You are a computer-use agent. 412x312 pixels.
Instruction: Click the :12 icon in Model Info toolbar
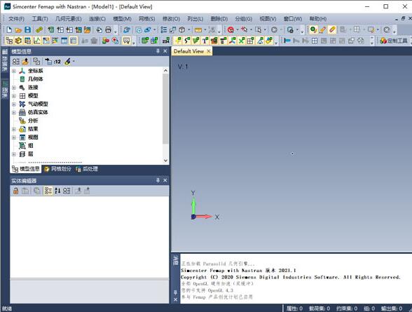pos(57,62)
